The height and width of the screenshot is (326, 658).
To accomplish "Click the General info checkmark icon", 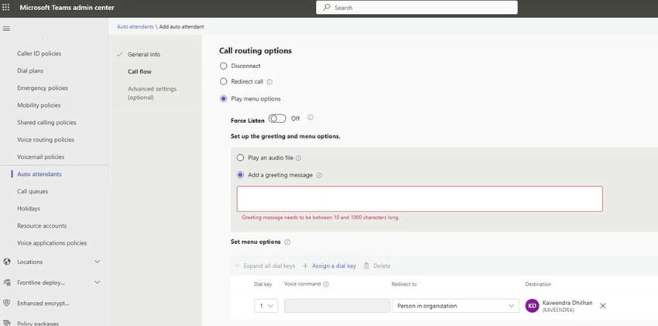I will [x=119, y=54].
